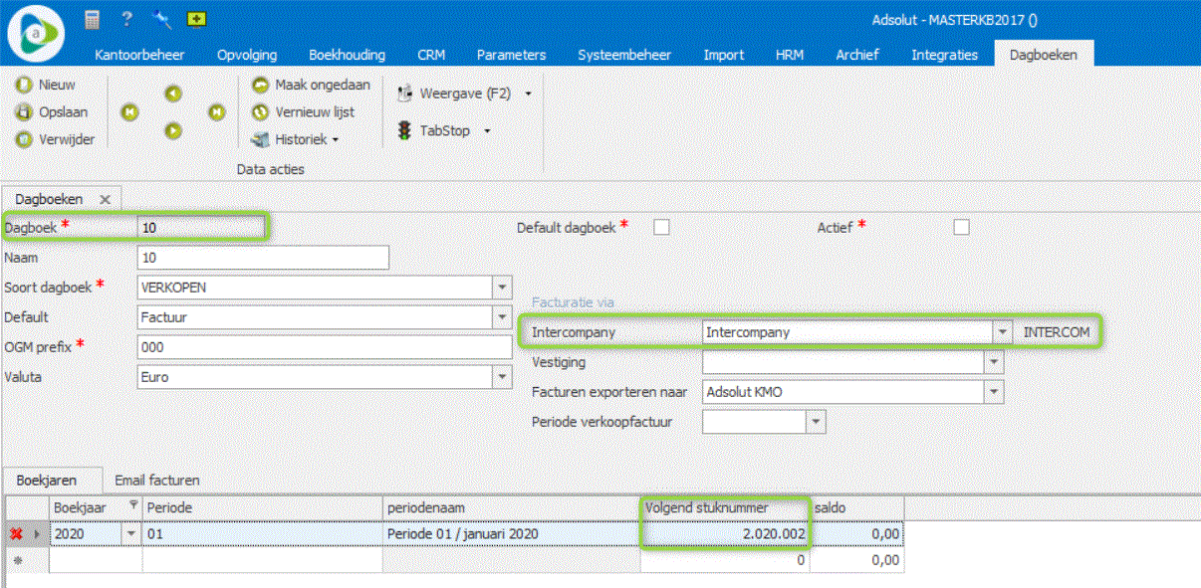Go to the last record
This screenshot has height=588, width=1201.
tap(216, 112)
